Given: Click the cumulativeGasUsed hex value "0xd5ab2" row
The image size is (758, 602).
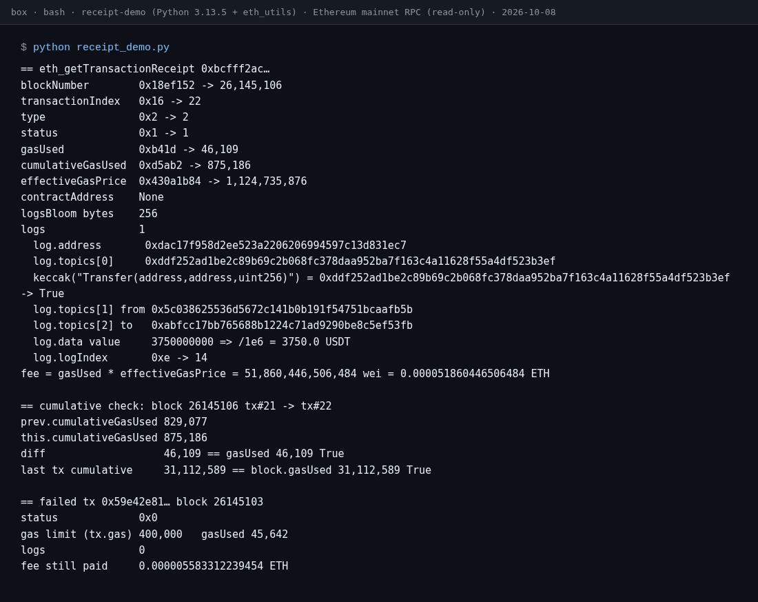Looking at the screenshot, I should (x=135, y=165).
